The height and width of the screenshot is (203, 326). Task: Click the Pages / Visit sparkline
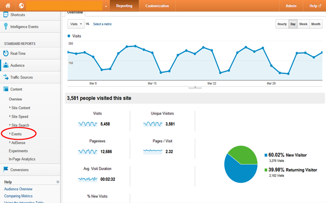click(153, 152)
